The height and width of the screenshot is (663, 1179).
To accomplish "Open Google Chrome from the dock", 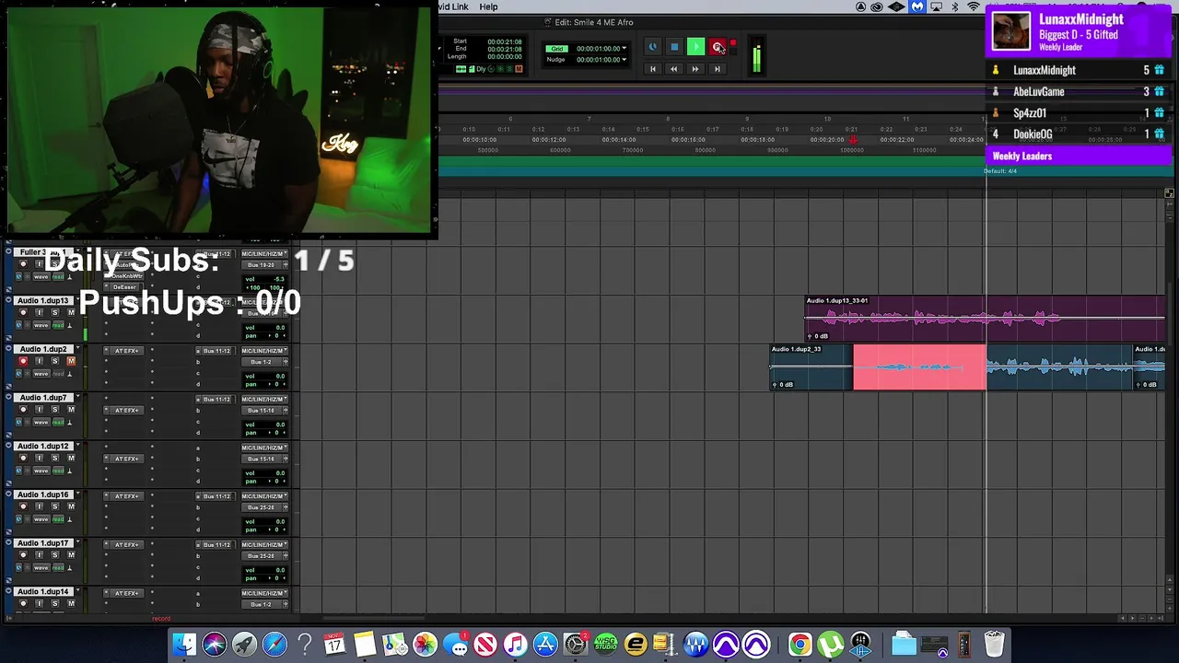I will click(800, 644).
